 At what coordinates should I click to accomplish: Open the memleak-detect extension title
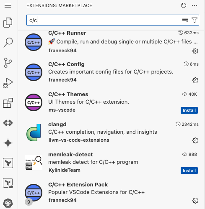tap(70, 155)
